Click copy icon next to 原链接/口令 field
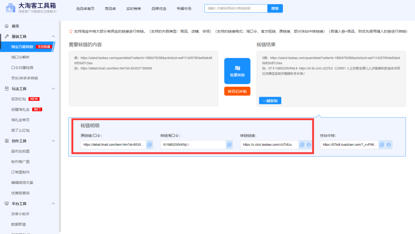415x234 pixels. [x=149, y=145]
